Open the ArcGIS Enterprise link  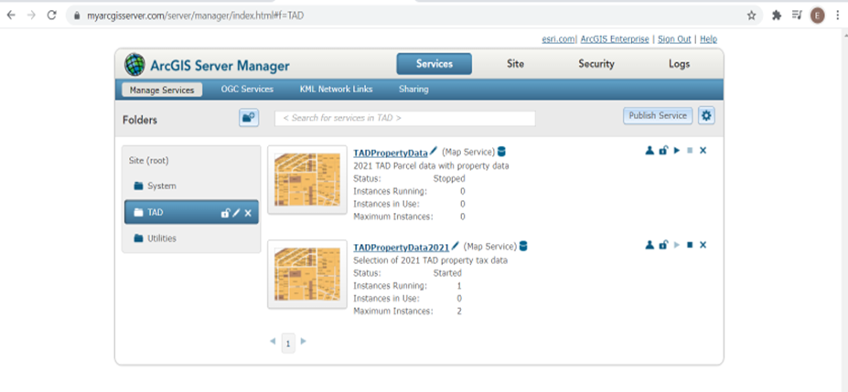615,39
